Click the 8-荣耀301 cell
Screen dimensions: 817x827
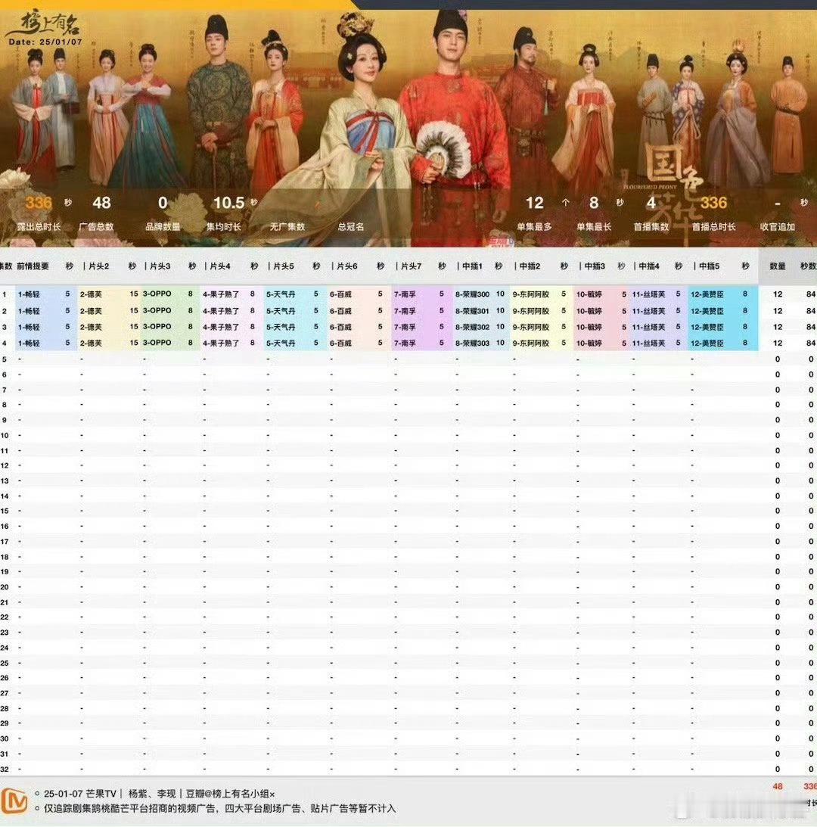[472, 311]
